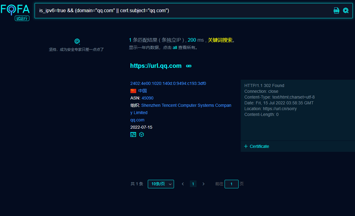Click the circular loading icon above the slogan
The width and height of the screenshot is (355, 216).
point(77,41)
